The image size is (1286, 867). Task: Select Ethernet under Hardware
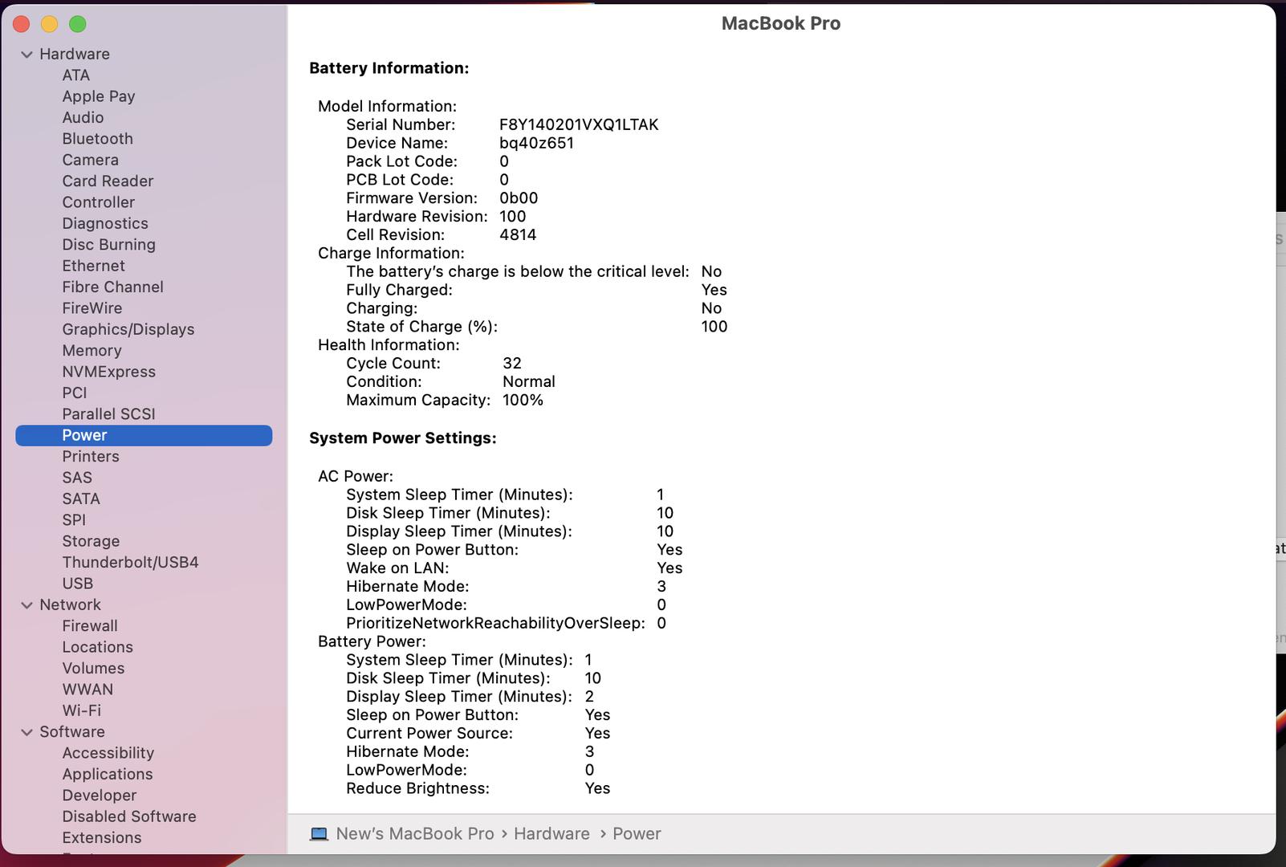point(94,266)
